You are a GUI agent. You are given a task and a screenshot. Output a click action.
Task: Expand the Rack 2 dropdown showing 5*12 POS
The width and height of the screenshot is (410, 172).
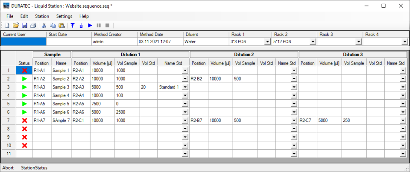coord(313,42)
